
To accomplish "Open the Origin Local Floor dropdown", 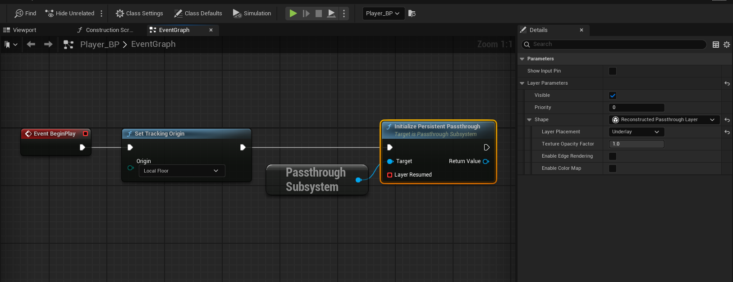I will click(182, 171).
